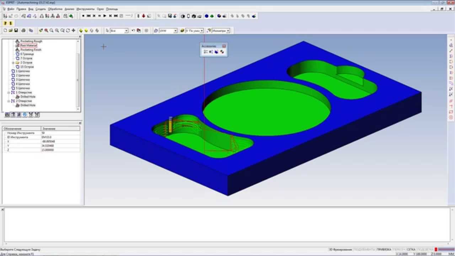Click the New document icon
The height and width of the screenshot is (256, 455).
coord(5,31)
